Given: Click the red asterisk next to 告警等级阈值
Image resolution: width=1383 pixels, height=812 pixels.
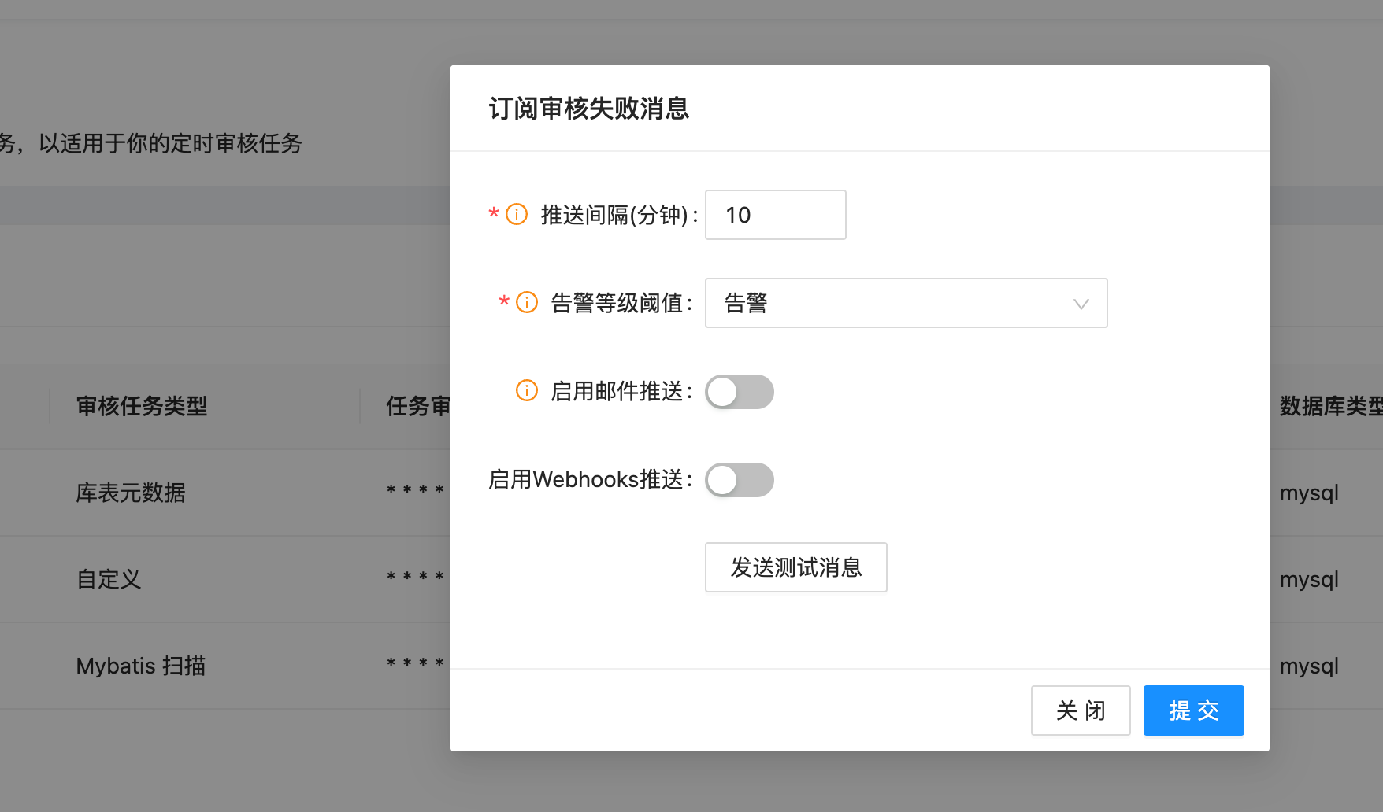Looking at the screenshot, I should 503,302.
